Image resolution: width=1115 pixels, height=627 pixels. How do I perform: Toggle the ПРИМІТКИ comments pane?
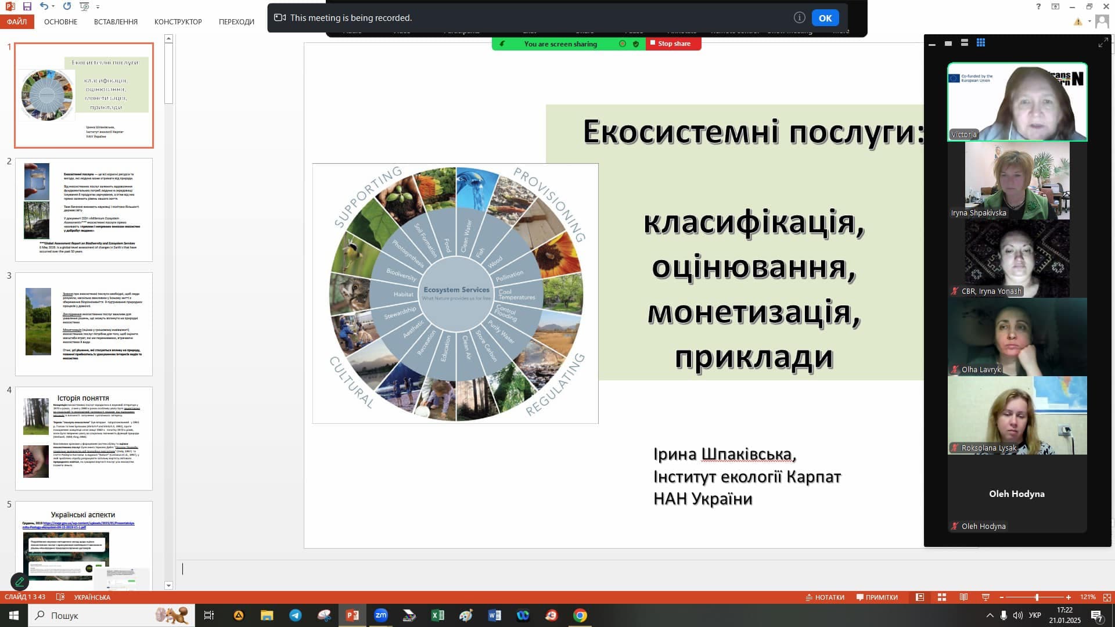pyautogui.click(x=877, y=597)
